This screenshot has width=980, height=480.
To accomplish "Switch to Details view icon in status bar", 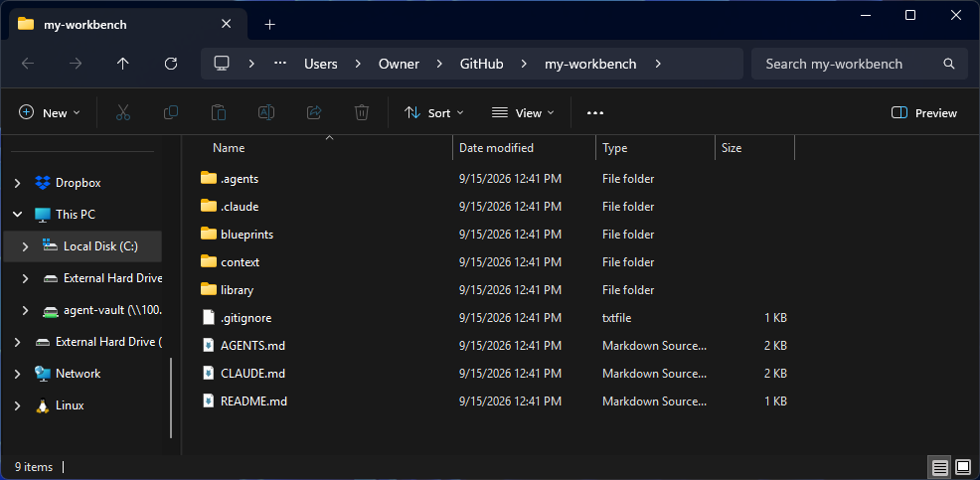I will [939, 466].
